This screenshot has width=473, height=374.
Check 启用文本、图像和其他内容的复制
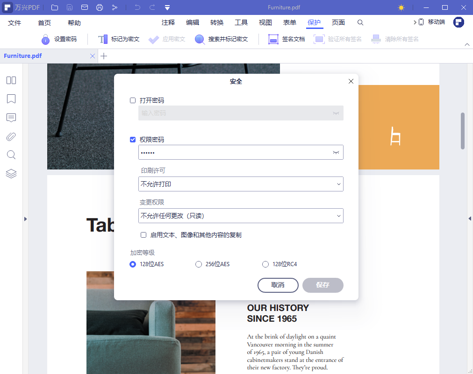[143, 235]
